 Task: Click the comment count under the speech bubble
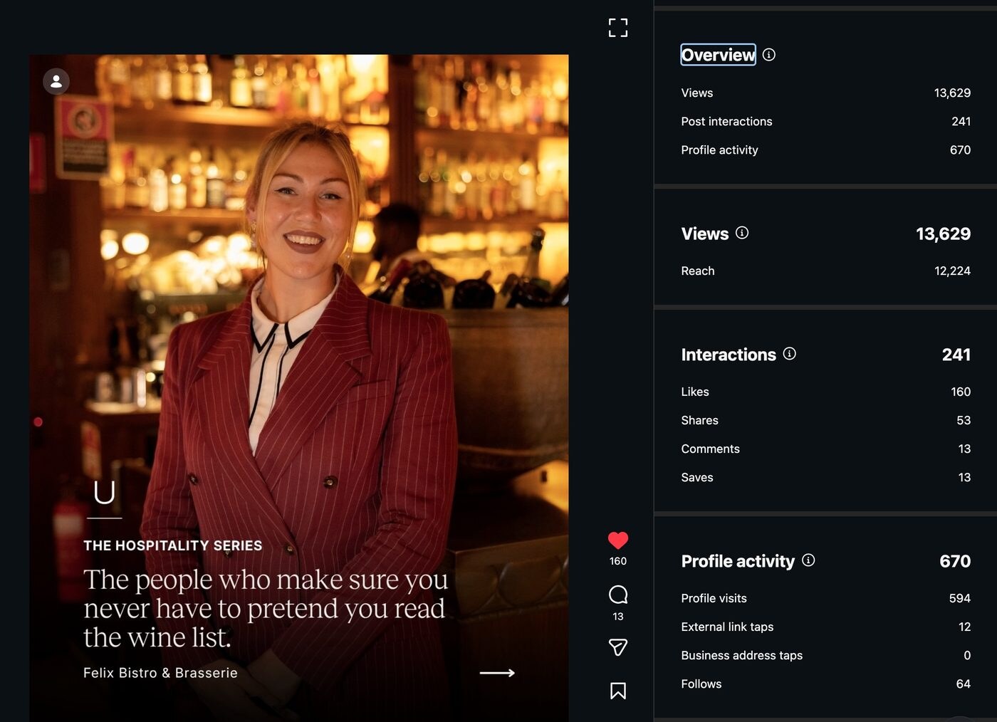click(618, 617)
